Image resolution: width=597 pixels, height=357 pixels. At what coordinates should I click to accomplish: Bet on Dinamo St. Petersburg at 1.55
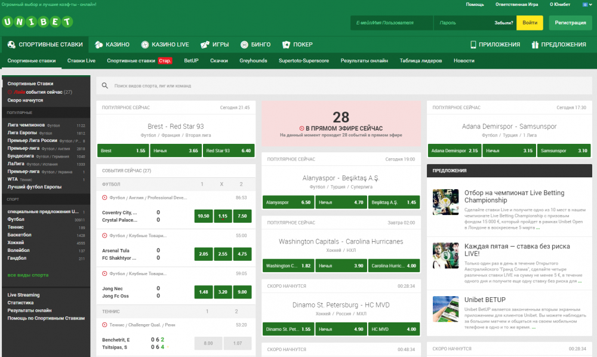(288, 329)
